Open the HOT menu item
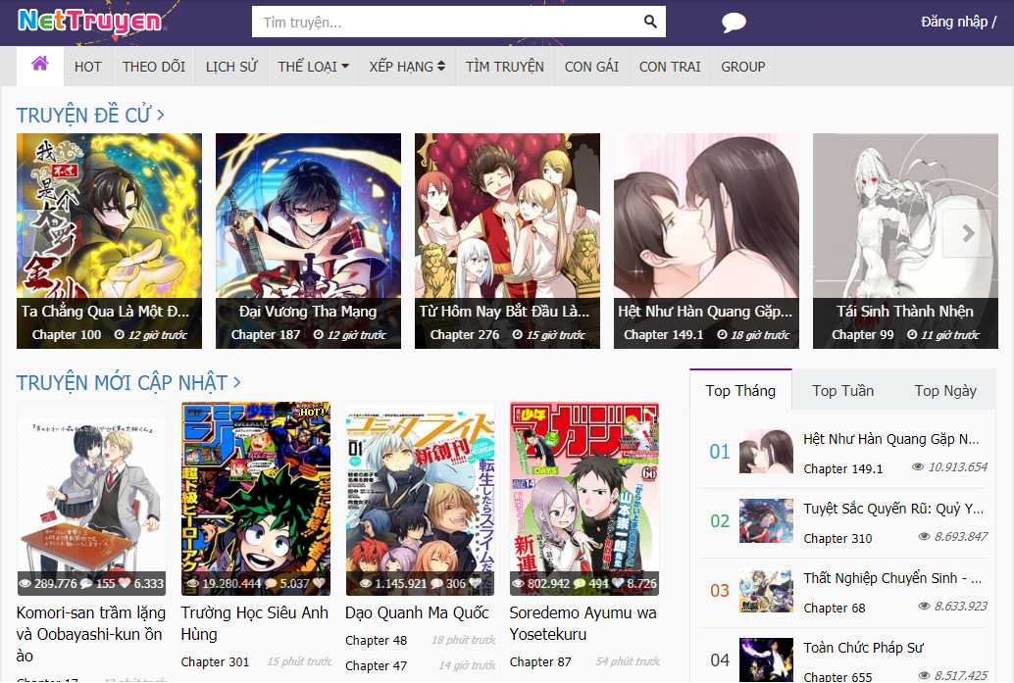Screen dimensions: 1014x683 (88, 67)
